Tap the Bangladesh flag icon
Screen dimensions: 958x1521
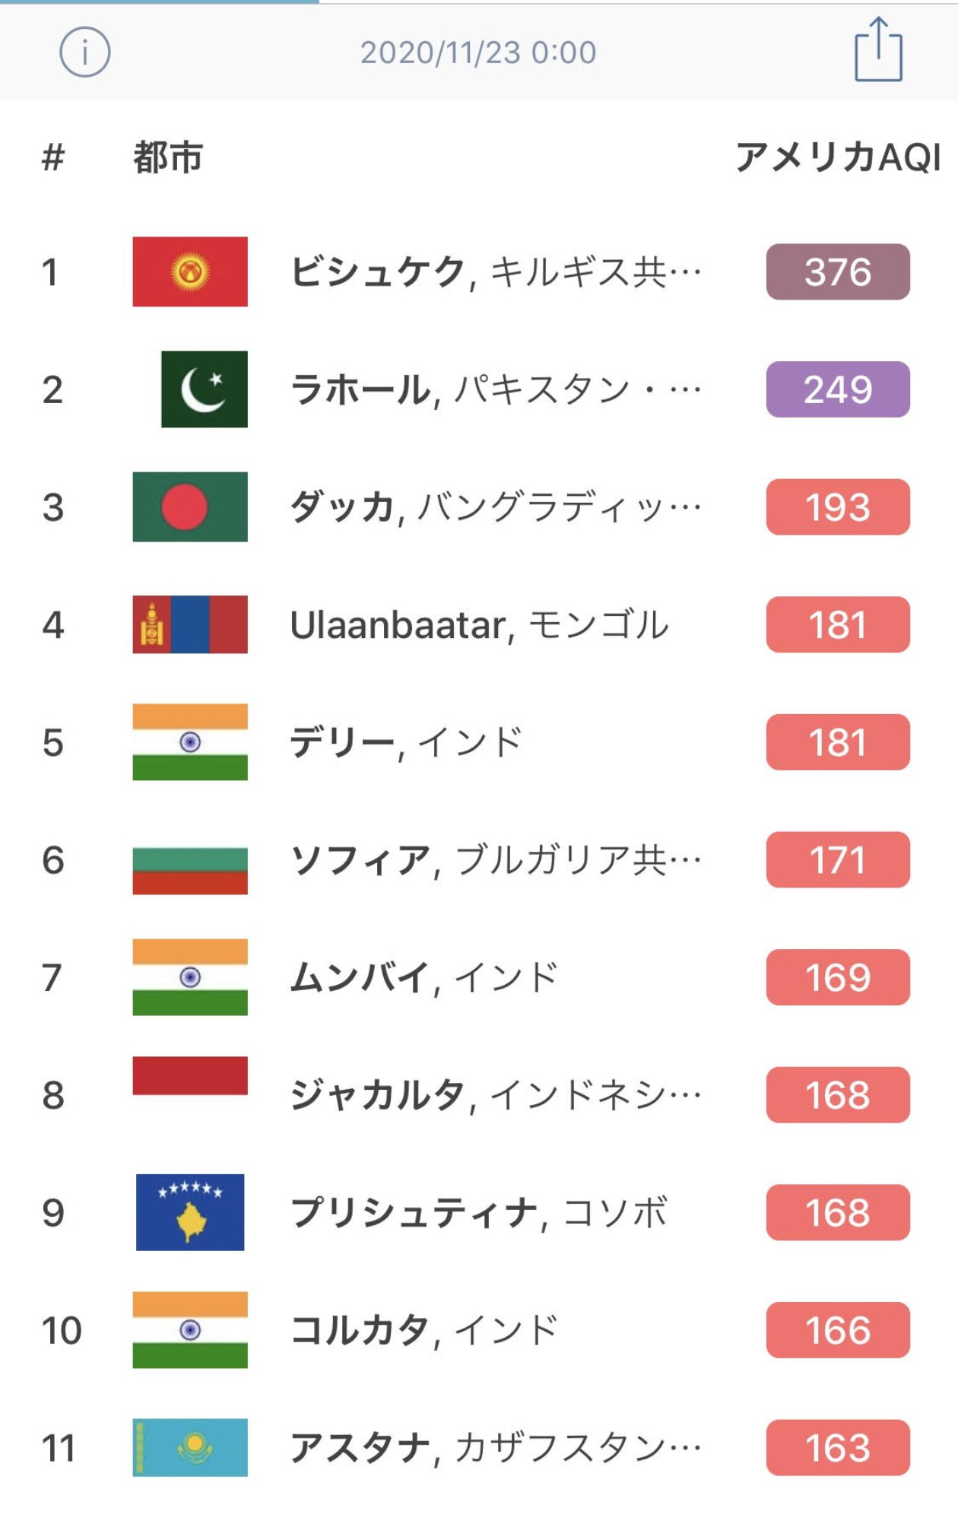tap(190, 506)
